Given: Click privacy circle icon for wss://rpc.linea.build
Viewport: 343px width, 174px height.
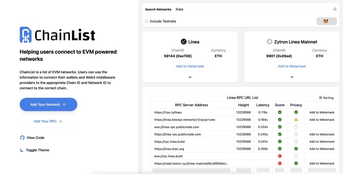Looking at the screenshot, I should pos(296,156).
